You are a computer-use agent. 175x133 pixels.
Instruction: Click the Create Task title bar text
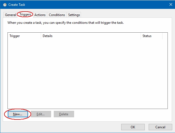pyautogui.click(x=17, y=5)
